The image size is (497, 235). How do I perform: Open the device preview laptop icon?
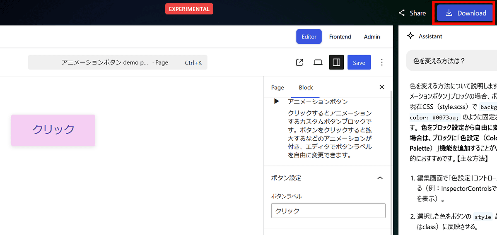(x=318, y=62)
